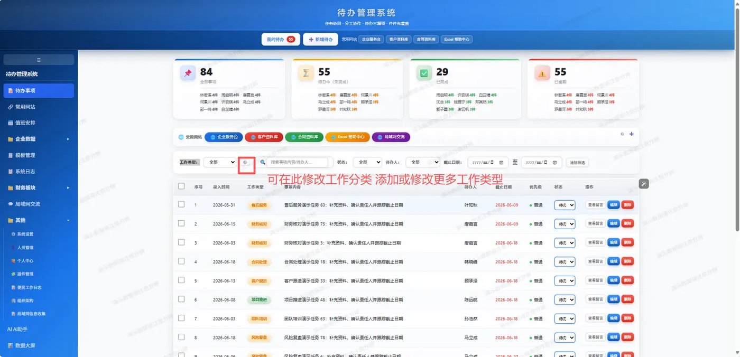Check the row 6 项目推进 task checkbox
This screenshot has height=357, width=740.
pos(181,299)
